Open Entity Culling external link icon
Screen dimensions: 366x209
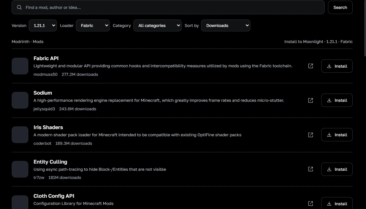(x=311, y=169)
